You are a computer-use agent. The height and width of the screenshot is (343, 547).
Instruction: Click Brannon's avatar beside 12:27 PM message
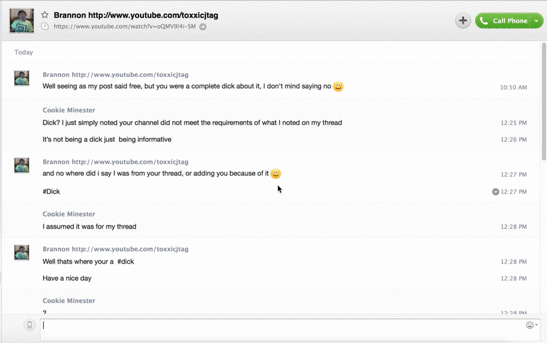pyautogui.click(x=22, y=166)
